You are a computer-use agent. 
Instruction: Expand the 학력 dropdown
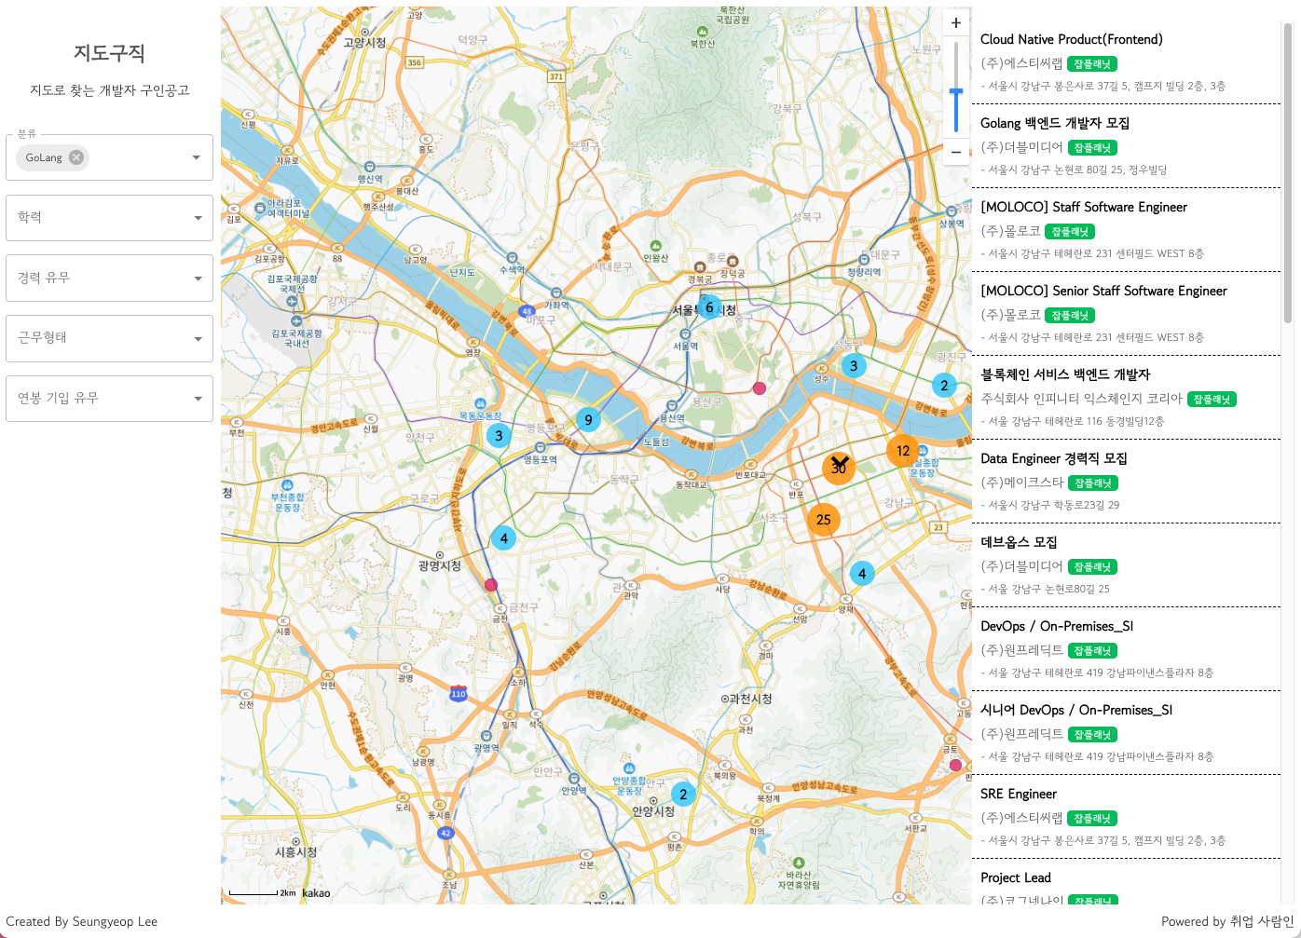click(109, 218)
